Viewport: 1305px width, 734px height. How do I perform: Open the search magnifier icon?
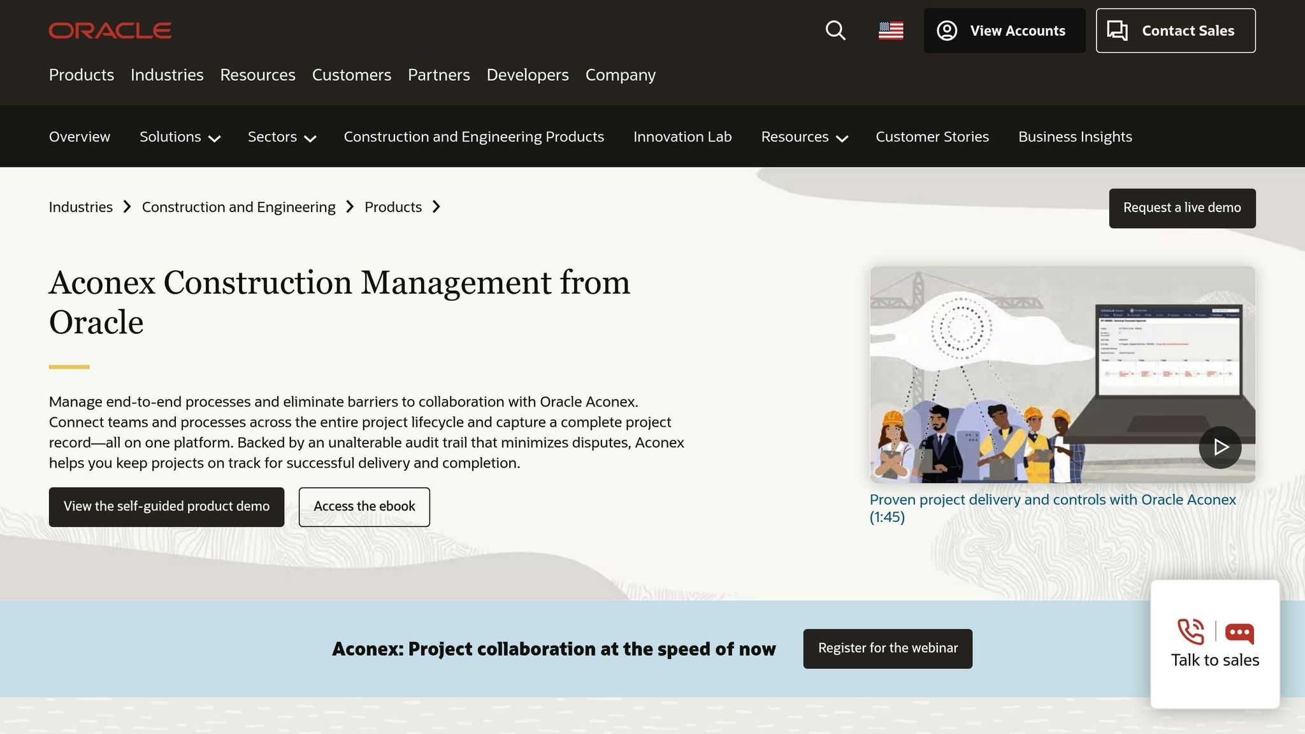click(835, 31)
